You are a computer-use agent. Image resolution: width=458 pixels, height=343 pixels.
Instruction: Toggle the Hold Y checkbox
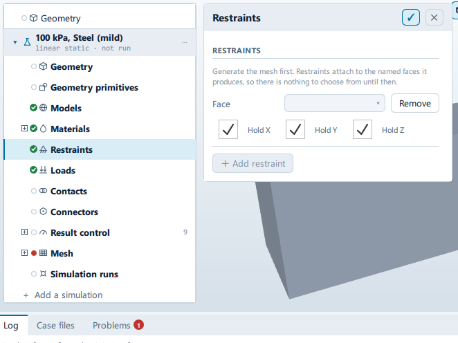(295, 129)
